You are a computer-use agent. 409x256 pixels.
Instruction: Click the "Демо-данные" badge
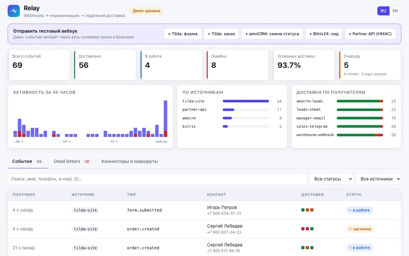point(147,11)
